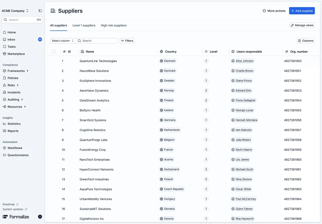Click QuantumLink Technologies supplier name
This screenshot has height=224, width=322.
tap(98, 61)
